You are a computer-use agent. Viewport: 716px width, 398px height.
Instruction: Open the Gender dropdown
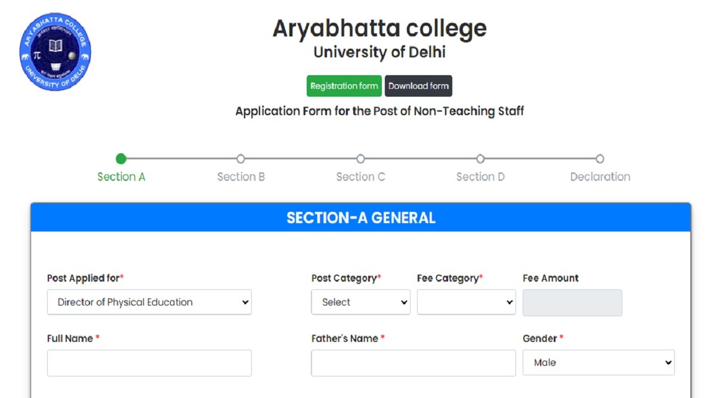(x=598, y=362)
